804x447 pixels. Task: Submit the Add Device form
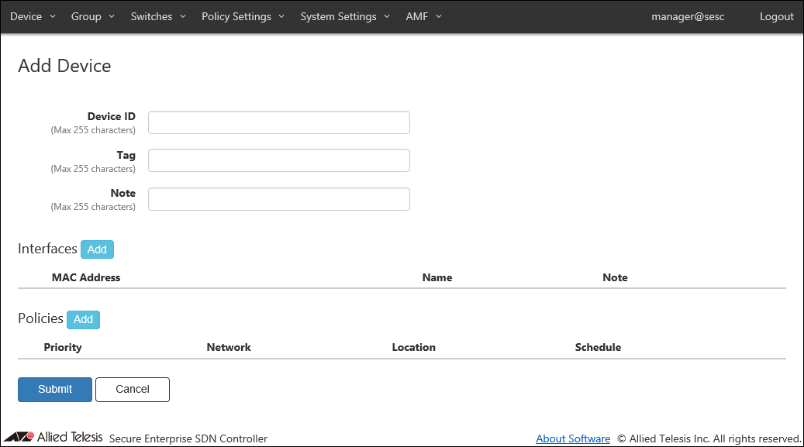pyautogui.click(x=55, y=389)
